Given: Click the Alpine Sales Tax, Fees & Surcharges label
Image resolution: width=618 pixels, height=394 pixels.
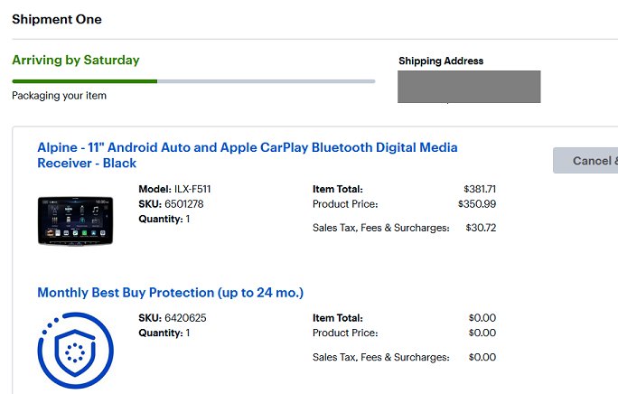Looking at the screenshot, I should tap(380, 228).
